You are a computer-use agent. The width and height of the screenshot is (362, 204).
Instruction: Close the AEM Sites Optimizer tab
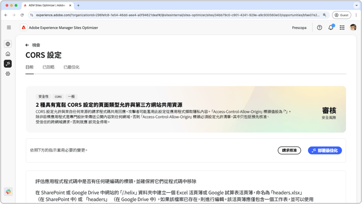tap(70, 5)
